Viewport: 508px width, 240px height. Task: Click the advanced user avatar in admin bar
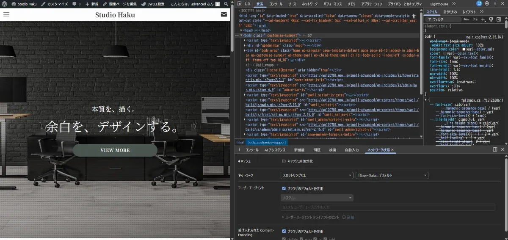218,4
